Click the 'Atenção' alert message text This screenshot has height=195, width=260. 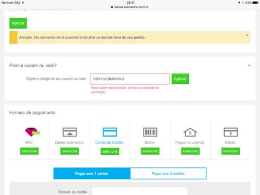point(82,37)
